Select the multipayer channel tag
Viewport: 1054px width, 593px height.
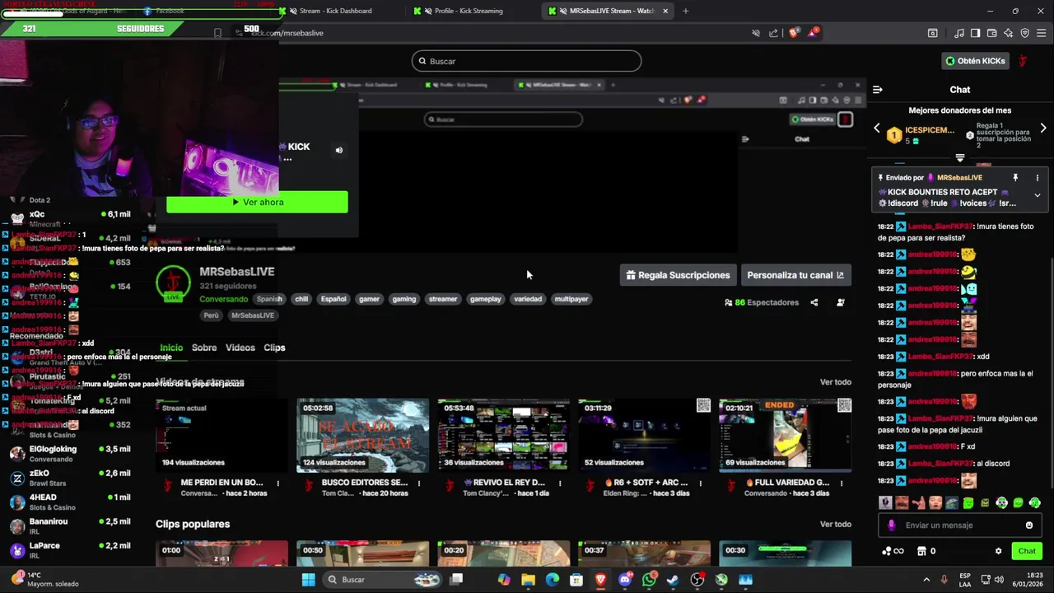(571, 299)
